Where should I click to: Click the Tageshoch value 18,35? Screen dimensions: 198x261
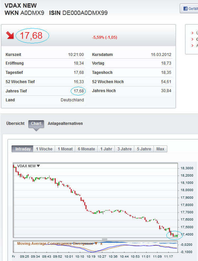click(166, 73)
